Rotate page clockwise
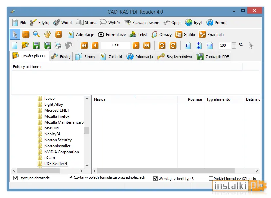 [x=173, y=45]
